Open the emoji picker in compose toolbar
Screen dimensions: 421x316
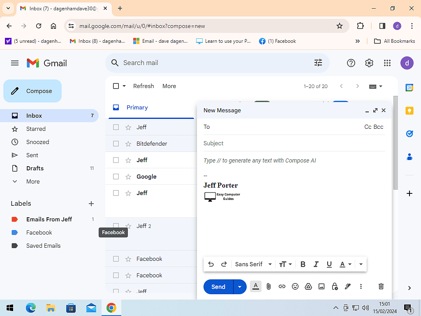coord(295,286)
